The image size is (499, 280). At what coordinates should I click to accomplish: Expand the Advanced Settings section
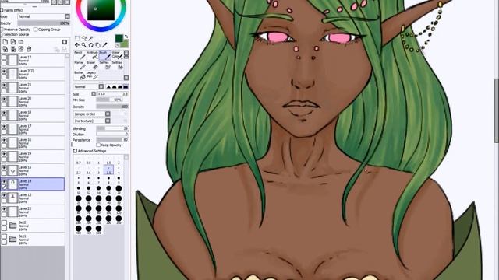[x=75, y=151]
